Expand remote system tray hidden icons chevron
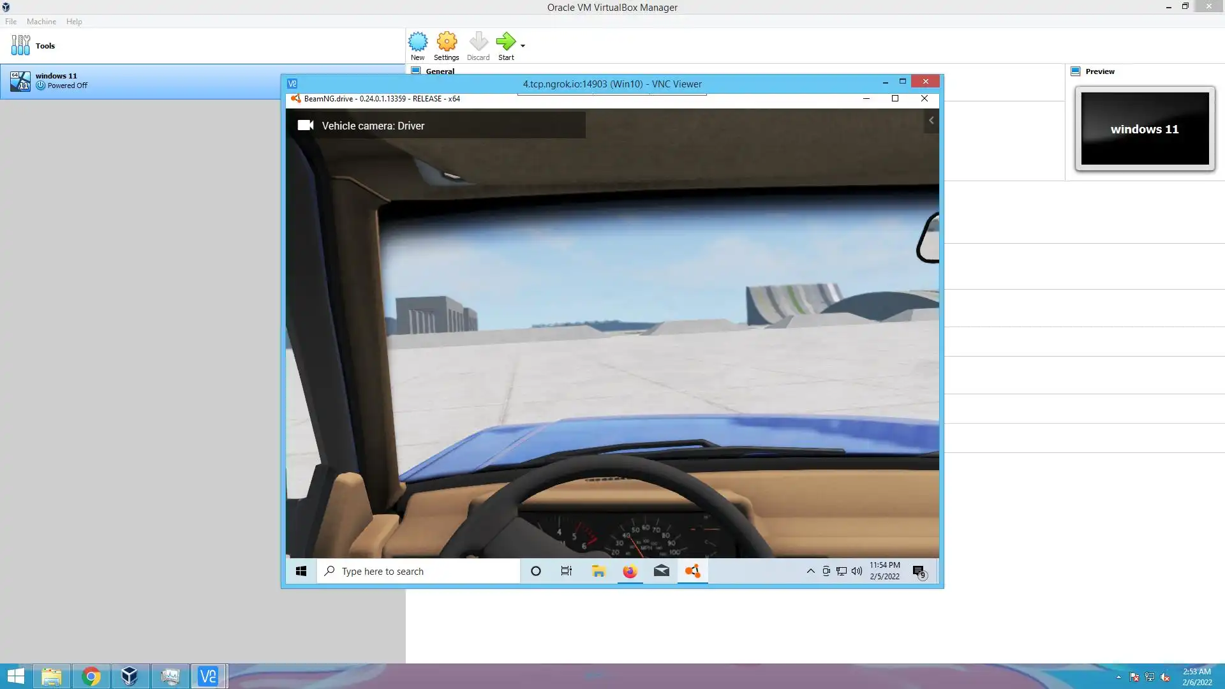 click(810, 571)
